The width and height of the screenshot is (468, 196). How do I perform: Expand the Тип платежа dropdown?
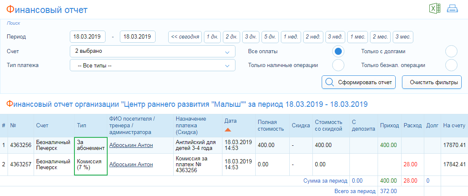(x=153, y=65)
